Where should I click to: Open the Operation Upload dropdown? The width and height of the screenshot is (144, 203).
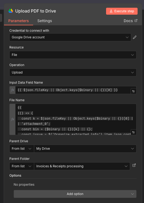pyautogui.click(x=73, y=72)
